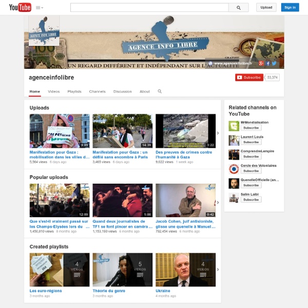
Task: Open the Facebook icon on banner
Action: click(268, 63)
